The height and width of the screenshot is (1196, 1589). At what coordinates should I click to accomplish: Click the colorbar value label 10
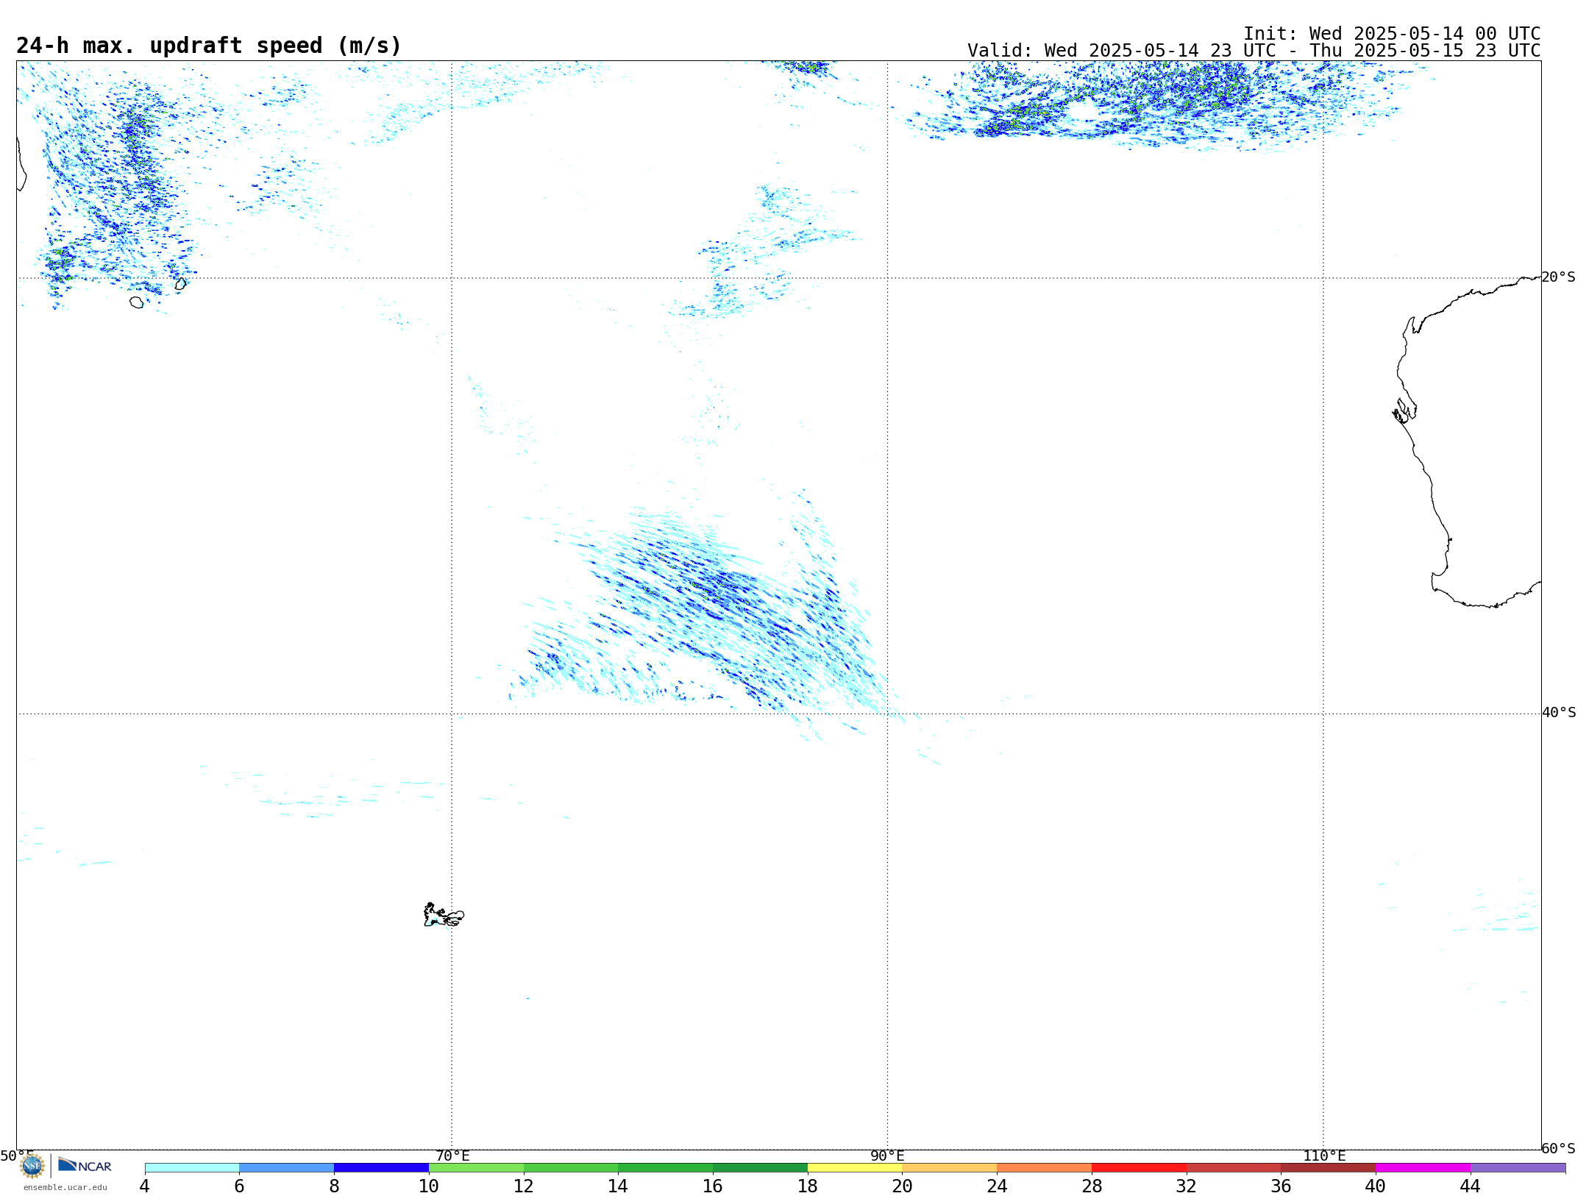[429, 1186]
